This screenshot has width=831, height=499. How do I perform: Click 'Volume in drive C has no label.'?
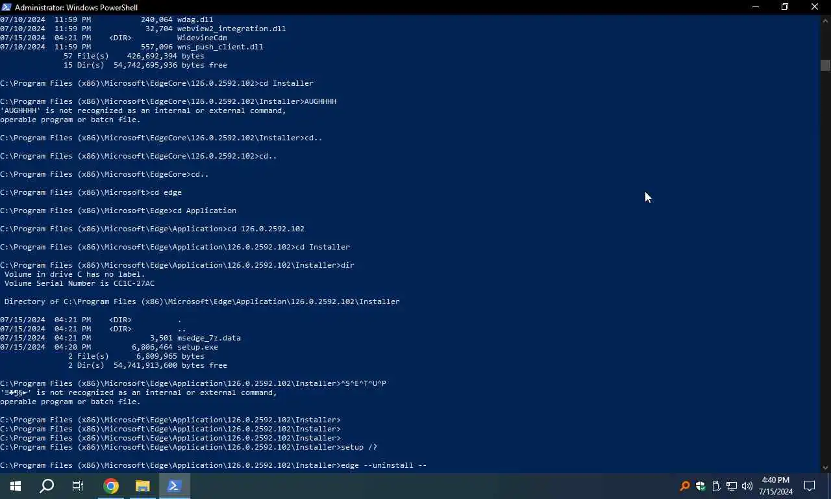75,274
